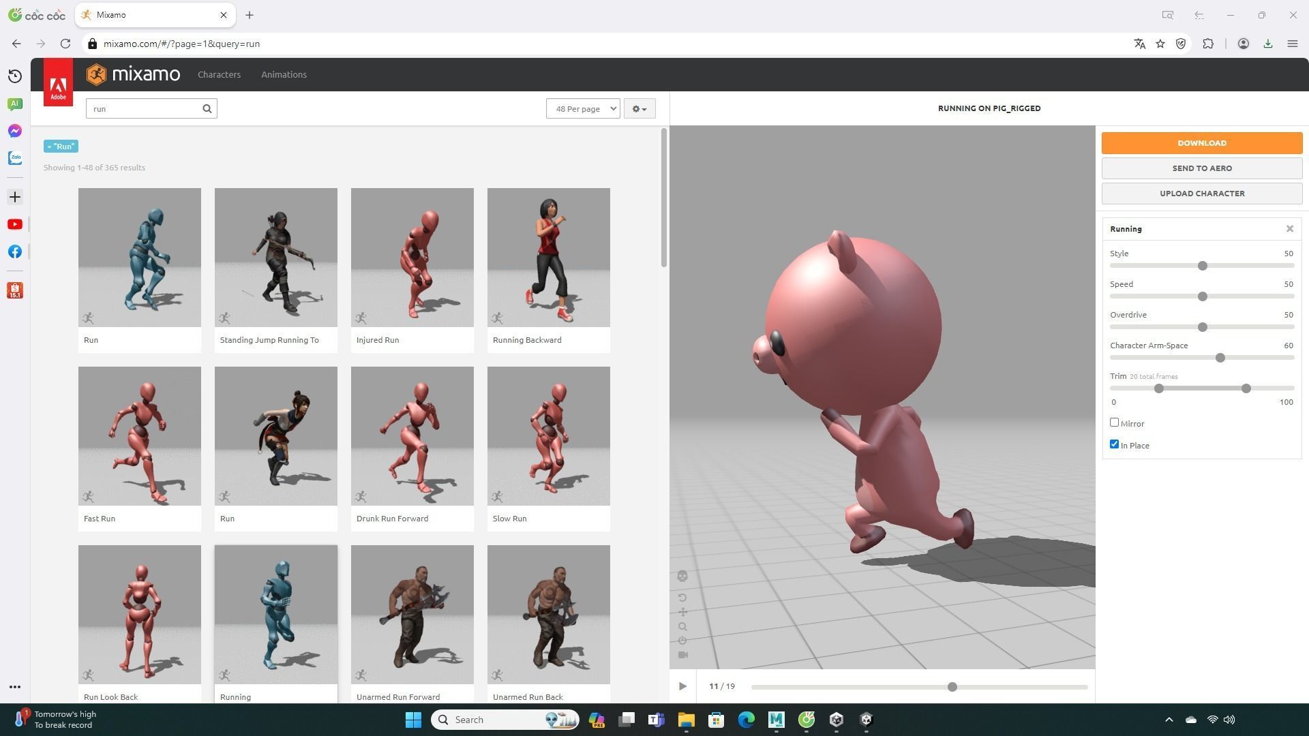Click the search magnifier button beside run query
Image resolution: width=1309 pixels, height=736 pixels.
coord(207,108)
